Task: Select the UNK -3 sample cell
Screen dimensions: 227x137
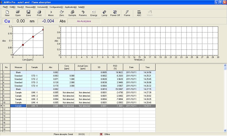Action: click(x=34, y=99)
